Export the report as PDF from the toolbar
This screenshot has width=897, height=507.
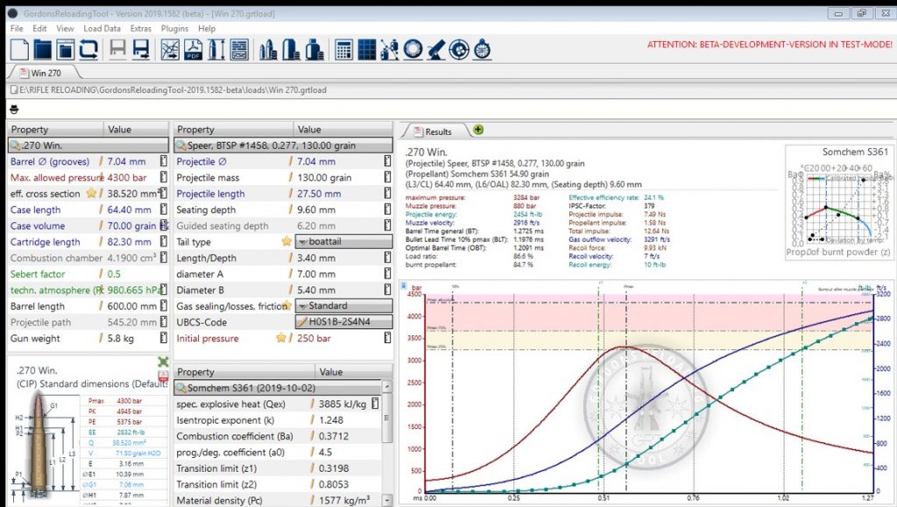click(x=193, y=50)
